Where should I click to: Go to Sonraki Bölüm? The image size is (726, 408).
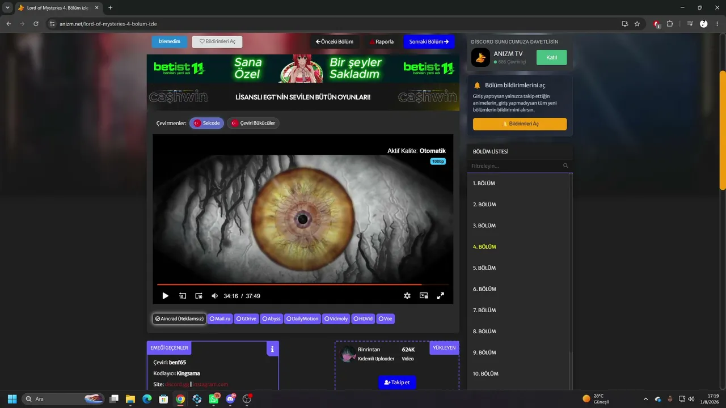tap(429, 41)
